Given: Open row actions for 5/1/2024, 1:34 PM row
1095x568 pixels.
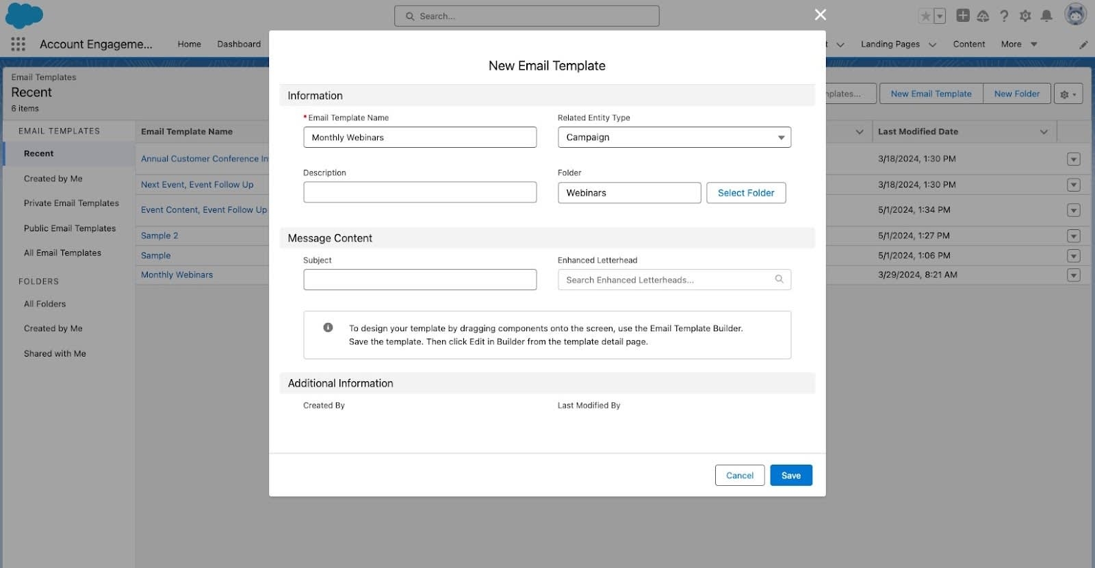Looking at the screenshot, I should coord(1074,211).
